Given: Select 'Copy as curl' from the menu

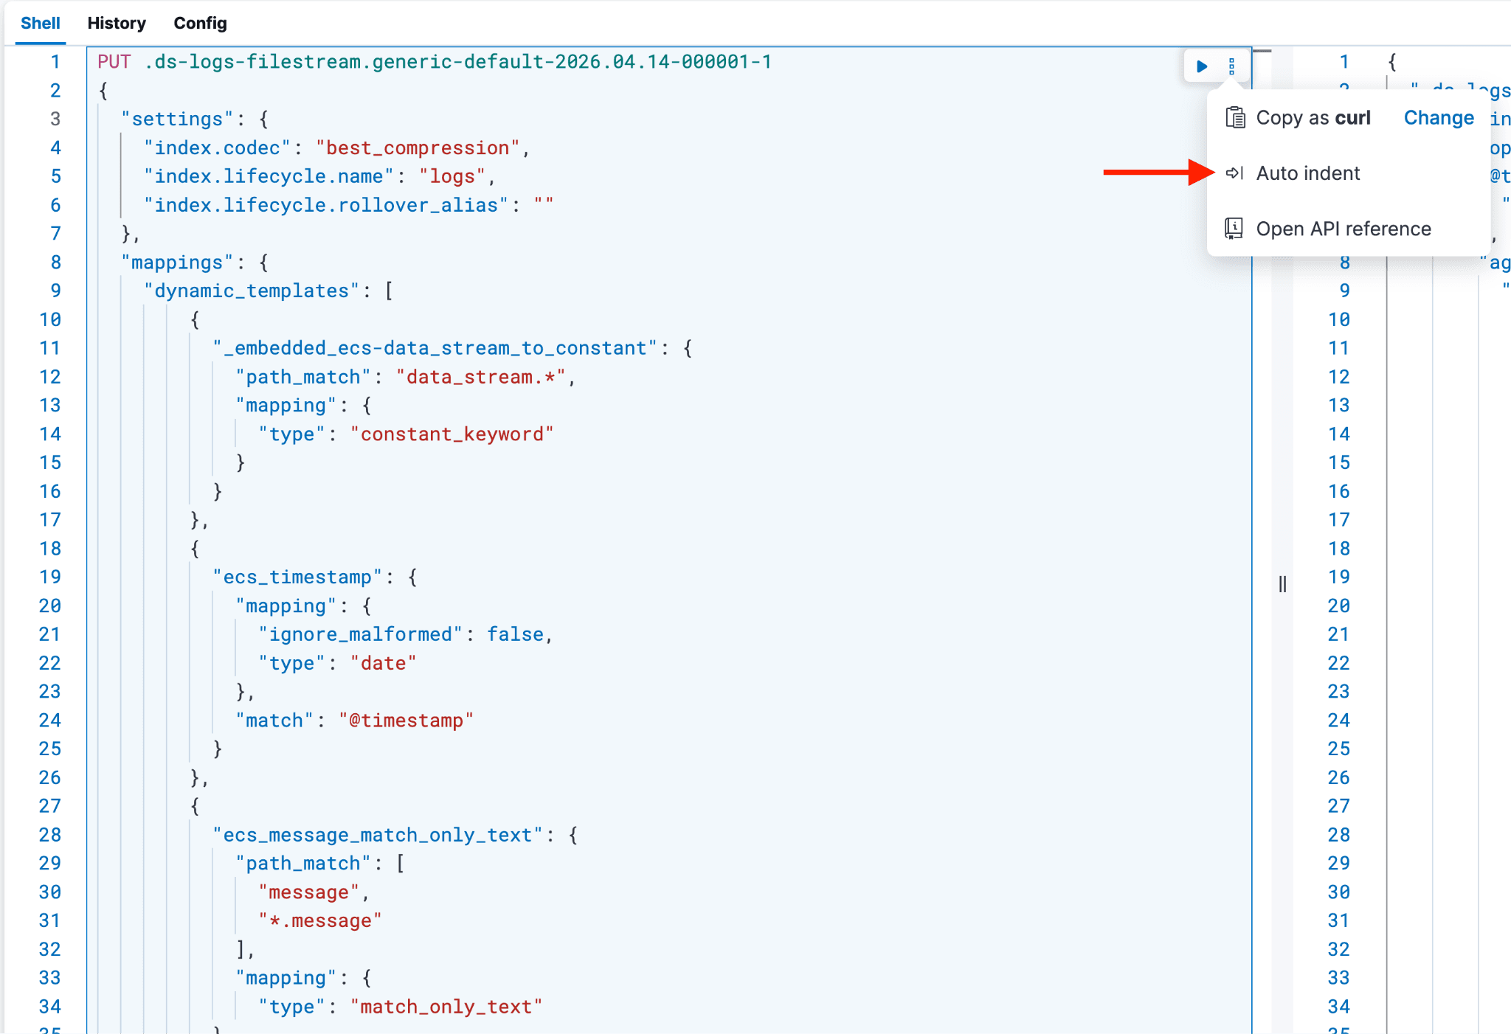Looking at the screenshot, I should click(x=1314, y=117).
